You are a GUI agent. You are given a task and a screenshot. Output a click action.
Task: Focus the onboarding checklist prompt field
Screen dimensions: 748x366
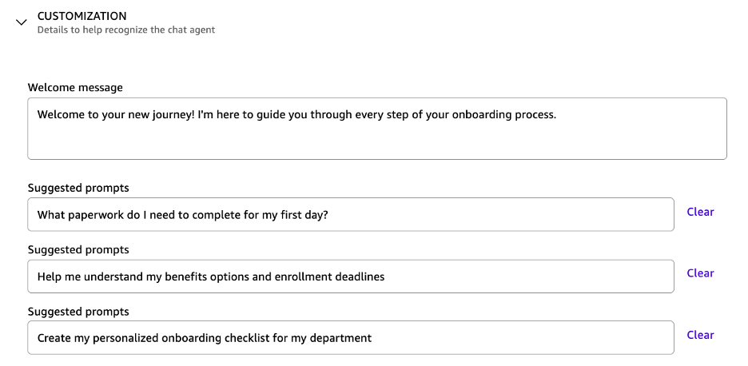pos(519,338)
